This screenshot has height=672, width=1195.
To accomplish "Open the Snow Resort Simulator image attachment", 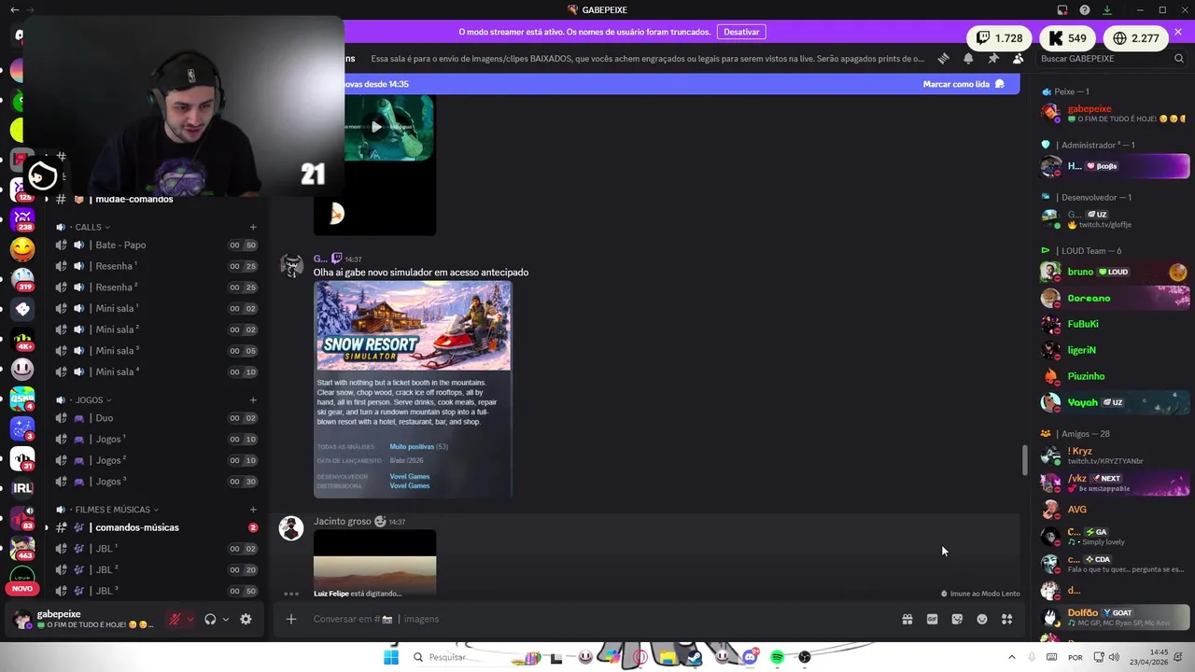I will pos(413,389).
